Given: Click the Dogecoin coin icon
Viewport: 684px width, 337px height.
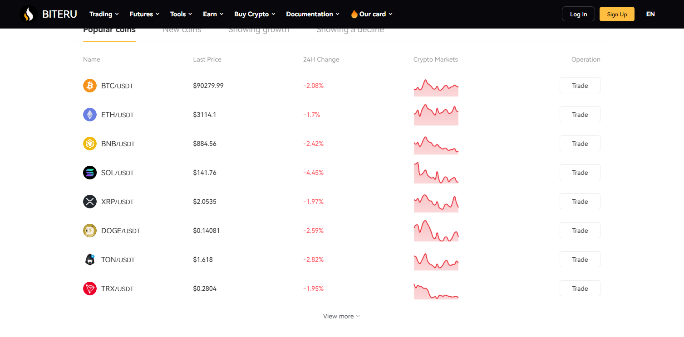Looking at the screenshot, I should pyautogui.click(x=90, y=231).
